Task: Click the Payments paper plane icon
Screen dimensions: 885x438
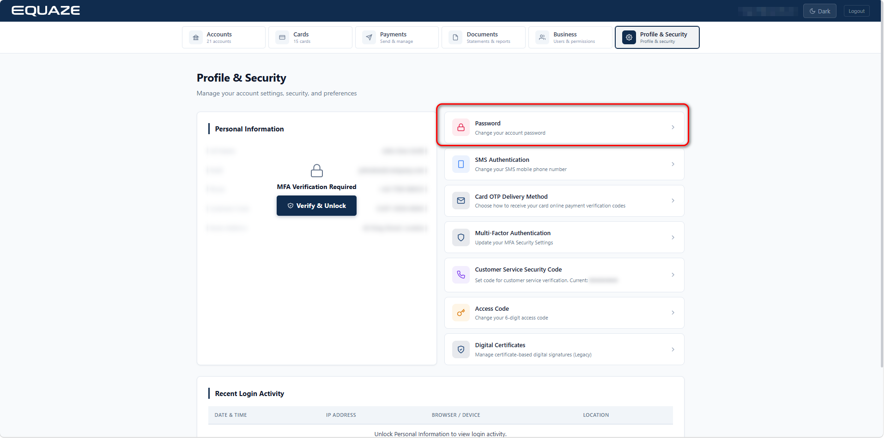Action: point(369,37)
